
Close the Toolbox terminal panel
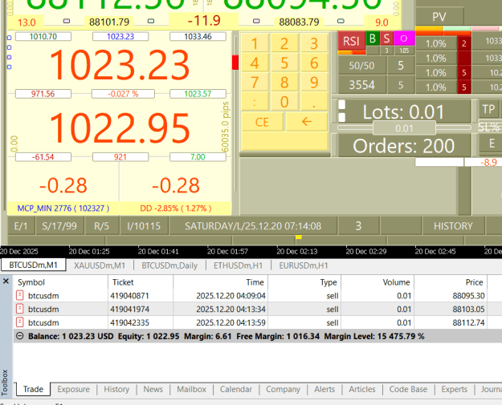(x=6, y=281)
